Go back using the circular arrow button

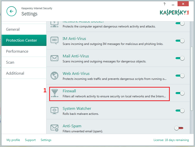[11, 11]
